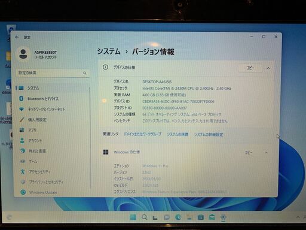This screenshot has height=230, width=306.
Task: Click the network wifi icon in sidebar
Action: (22, 109)
